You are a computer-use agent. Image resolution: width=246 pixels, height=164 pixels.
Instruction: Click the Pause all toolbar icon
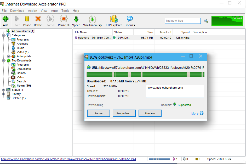(64, 21)
